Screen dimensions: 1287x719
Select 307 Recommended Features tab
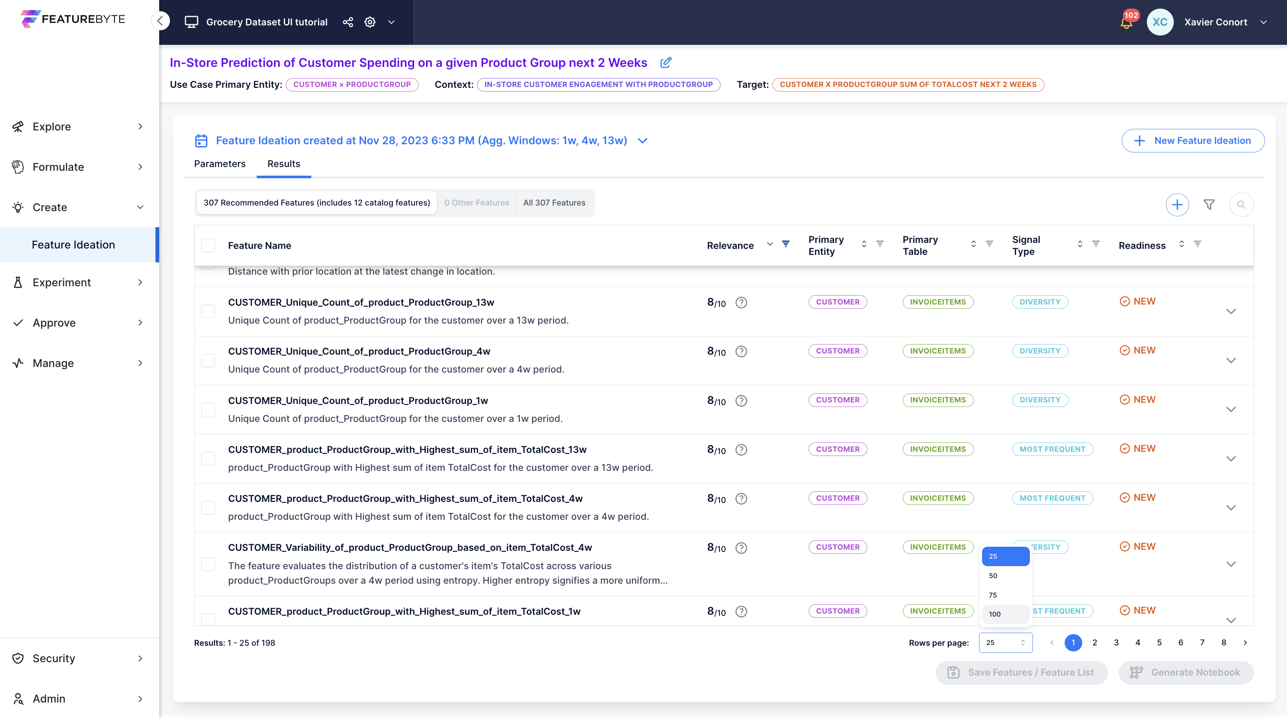click(317, 203)
